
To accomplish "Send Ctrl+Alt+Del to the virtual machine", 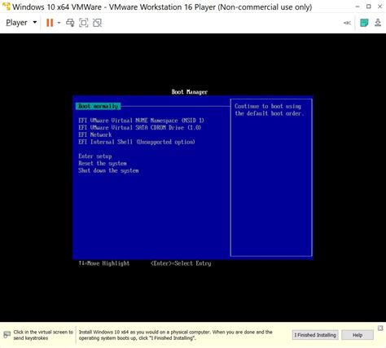I will pyautogui.click(x=70, y=23).
